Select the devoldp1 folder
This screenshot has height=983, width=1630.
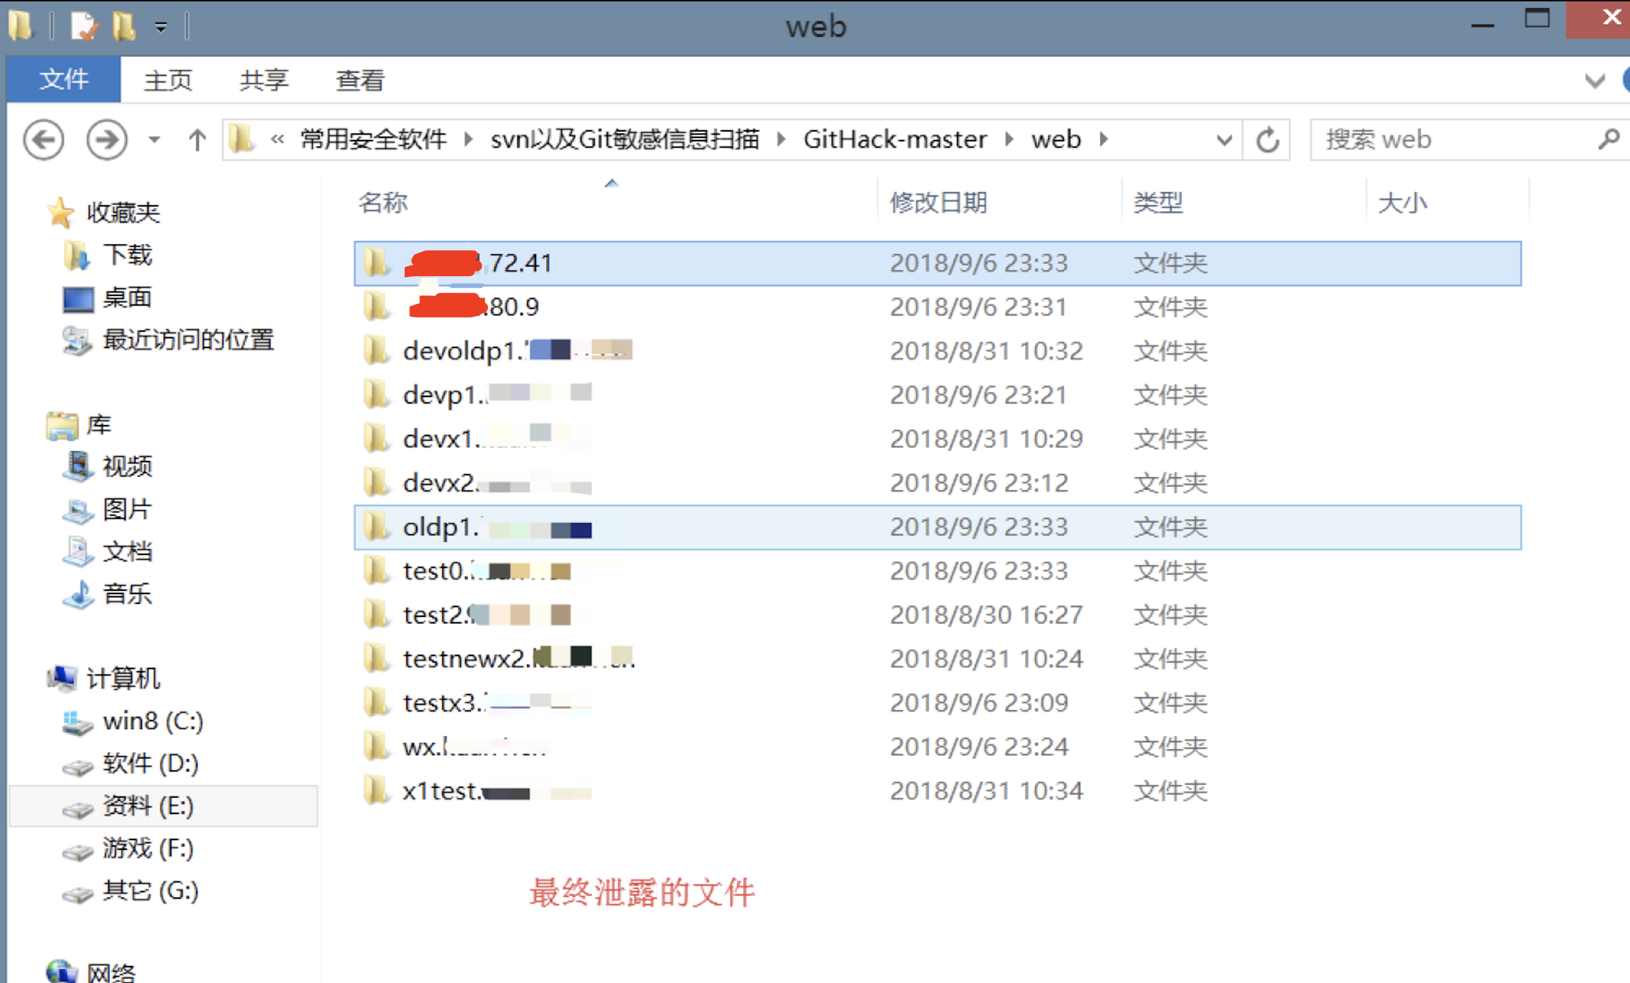click(x=937, y=351)
